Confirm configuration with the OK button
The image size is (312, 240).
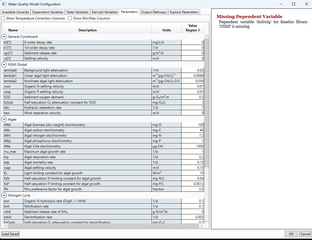(x=291, y=234)
